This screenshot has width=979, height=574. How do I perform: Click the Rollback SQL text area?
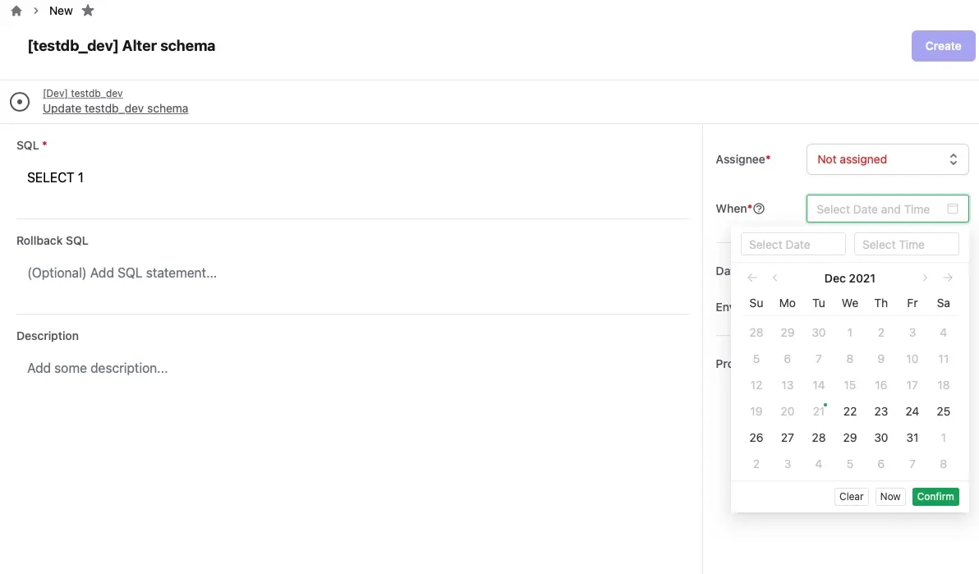coord(353,273)
